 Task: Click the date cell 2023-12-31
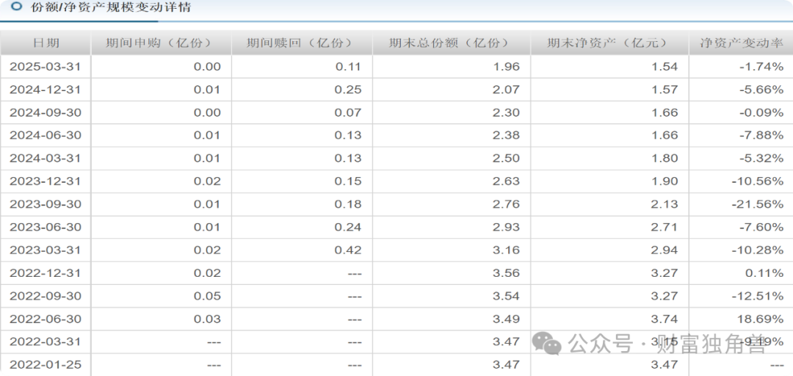pyautogui.click(x=46, y=181)
